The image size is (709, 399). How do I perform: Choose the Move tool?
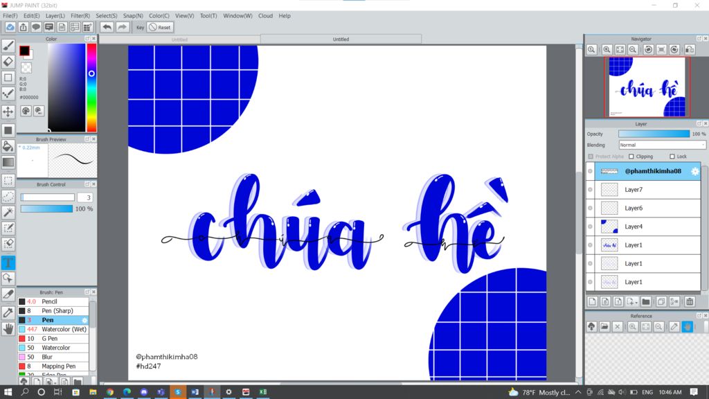point(8,112)
